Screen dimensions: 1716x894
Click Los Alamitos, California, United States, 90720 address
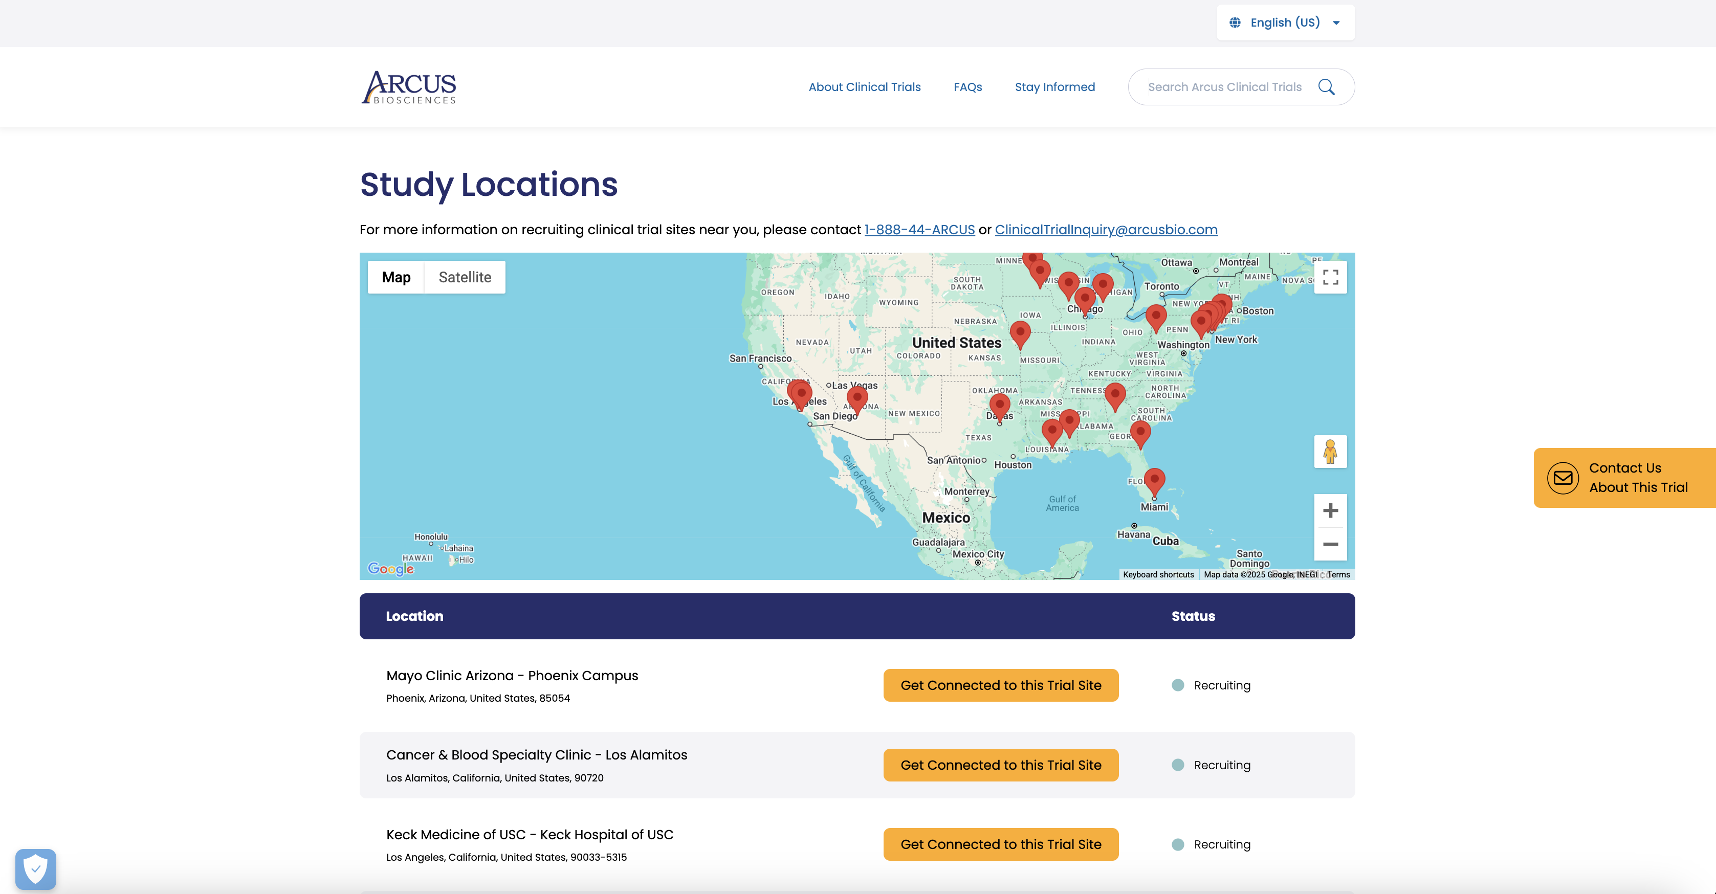(x=495, y=778)
